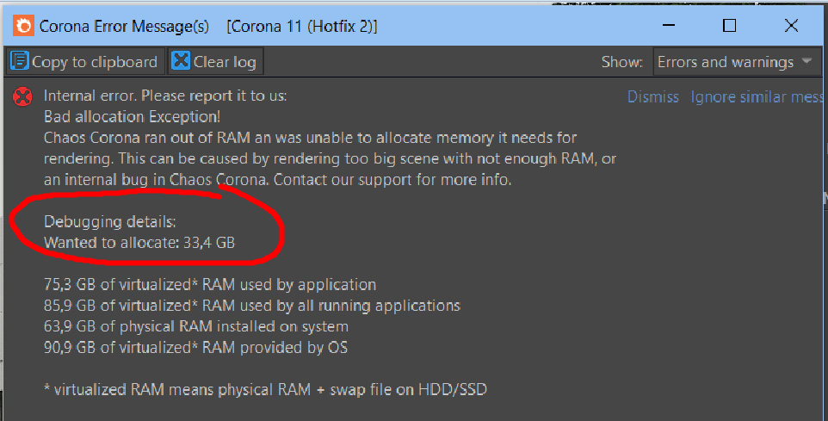Viewport: 828px width, 421px height.
Task: Click the virtualized RAM footnote text
Action: (x=265, y=389)
